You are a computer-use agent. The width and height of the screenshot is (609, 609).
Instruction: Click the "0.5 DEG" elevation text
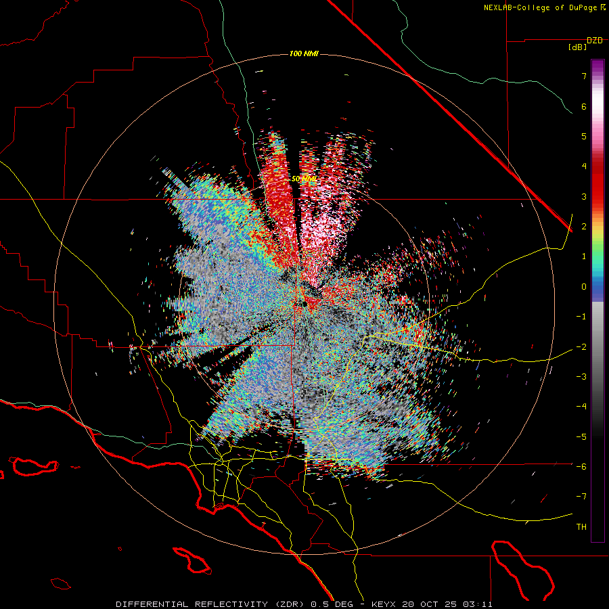332,604
